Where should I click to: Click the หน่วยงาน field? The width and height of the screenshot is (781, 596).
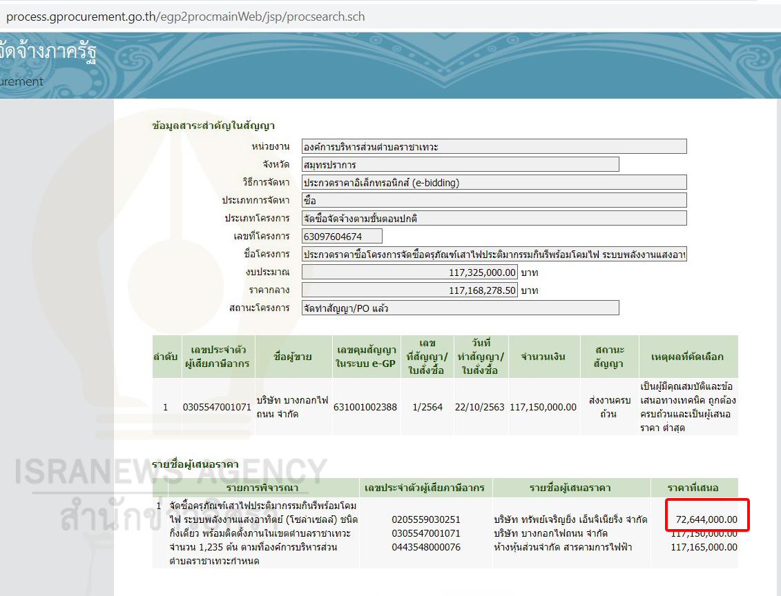click(494, 146)
